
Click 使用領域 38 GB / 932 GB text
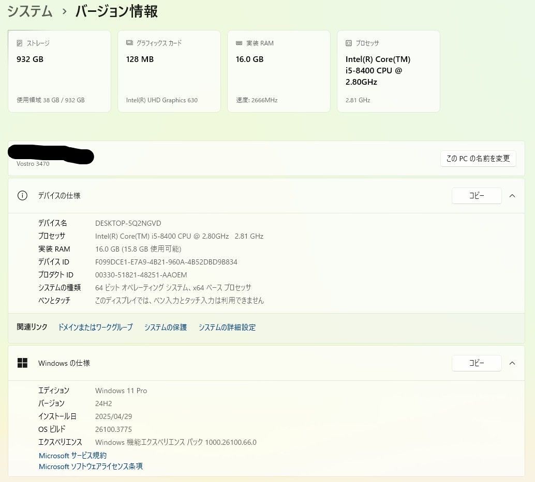point(51,100)
